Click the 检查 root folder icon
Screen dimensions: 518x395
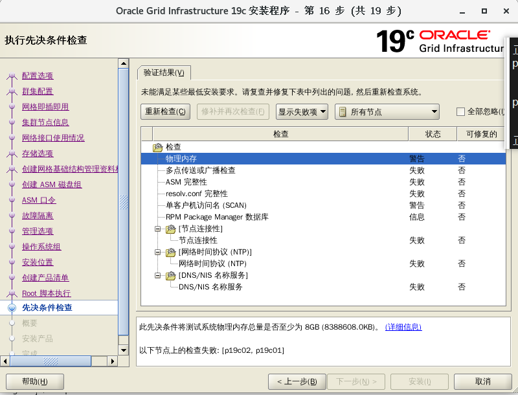(158, 147)
